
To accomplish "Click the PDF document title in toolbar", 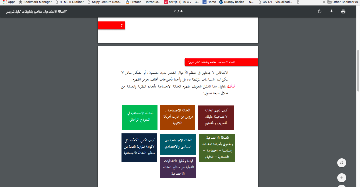I will (36, 11).
